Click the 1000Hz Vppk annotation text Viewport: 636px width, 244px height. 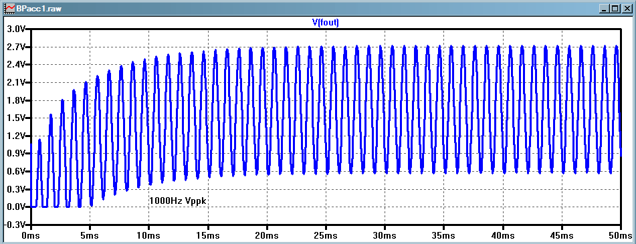[179, 201]
